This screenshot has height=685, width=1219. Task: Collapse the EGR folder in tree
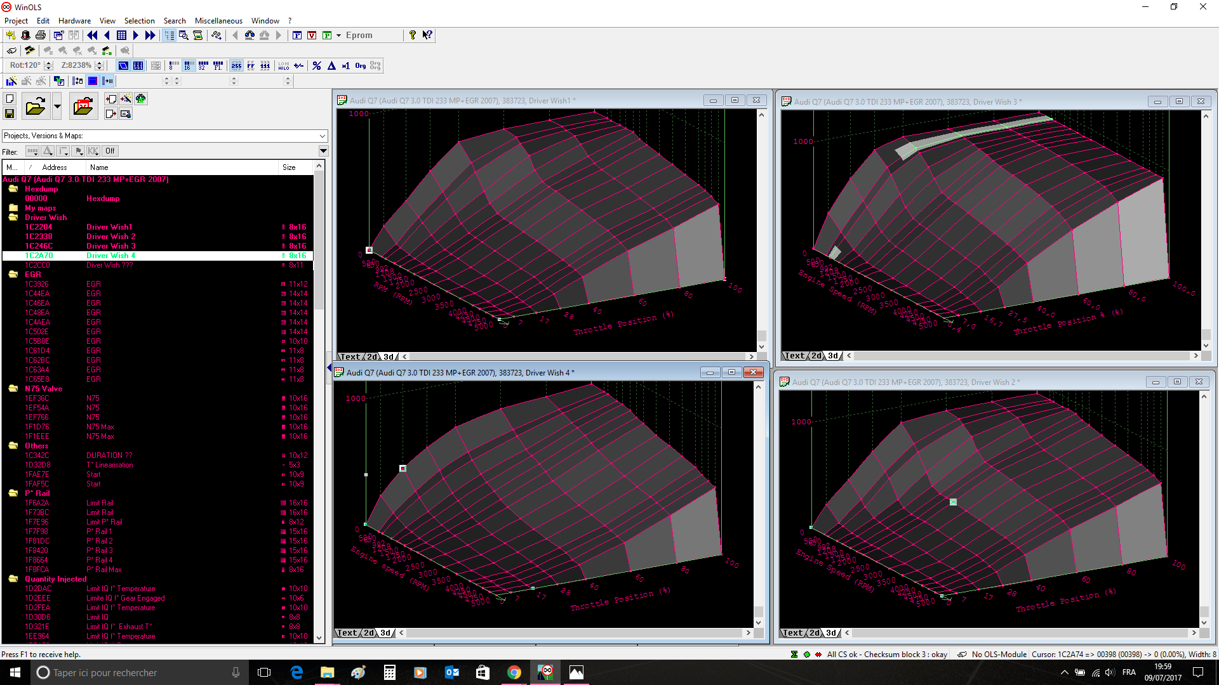(x=13, y=275)
